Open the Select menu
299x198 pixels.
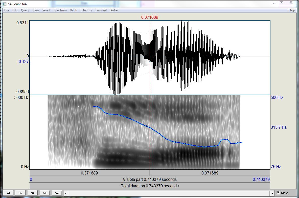click(x=46, y=10)
